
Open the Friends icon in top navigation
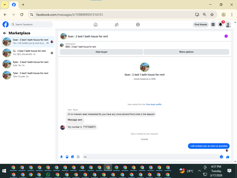(x=117, y=25)
